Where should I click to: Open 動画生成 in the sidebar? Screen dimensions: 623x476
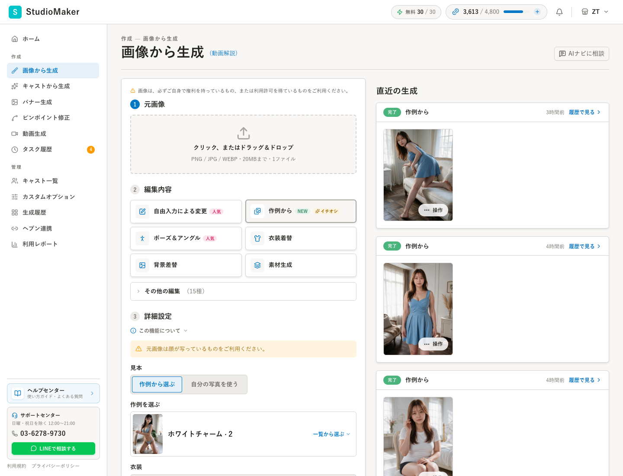coord(53,134)
